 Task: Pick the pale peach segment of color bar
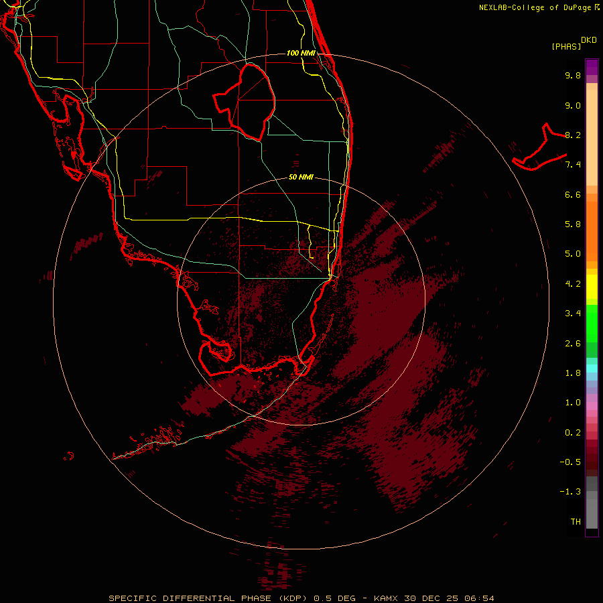[592, 137]
